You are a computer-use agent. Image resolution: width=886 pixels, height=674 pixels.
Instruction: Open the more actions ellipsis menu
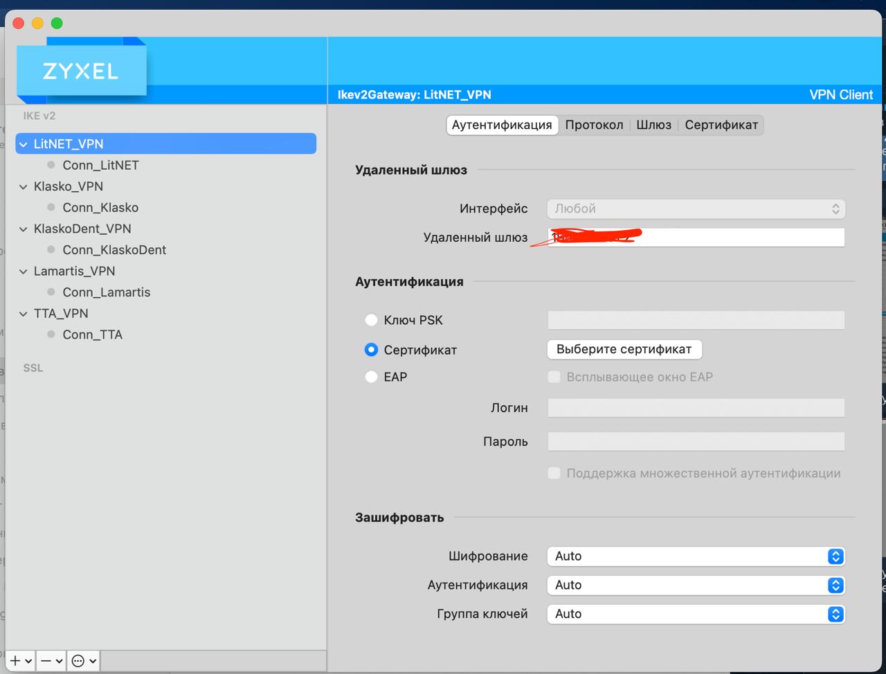coord(84,661)
